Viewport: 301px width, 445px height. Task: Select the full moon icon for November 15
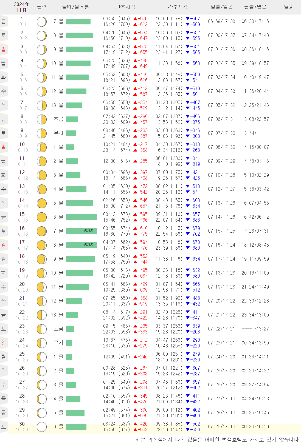[x=42, y=217]
